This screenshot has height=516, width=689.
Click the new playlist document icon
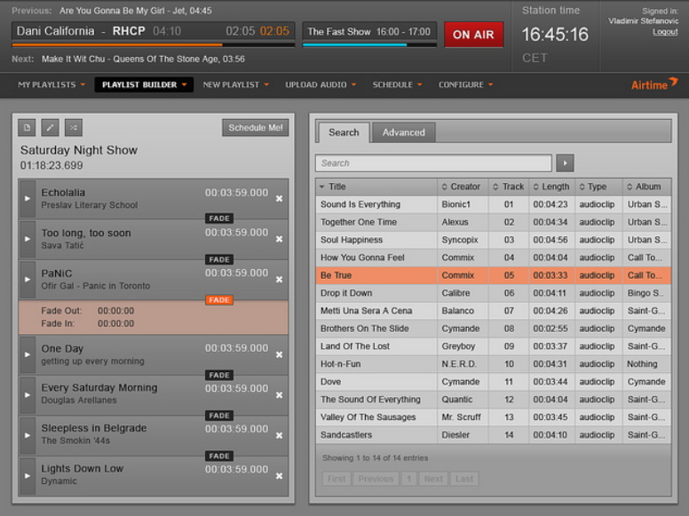coord(27,128)
